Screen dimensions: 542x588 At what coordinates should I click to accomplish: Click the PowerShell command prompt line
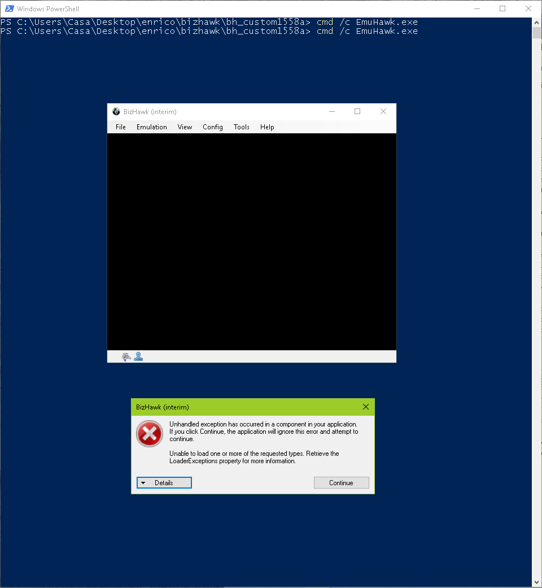[209, 31]
